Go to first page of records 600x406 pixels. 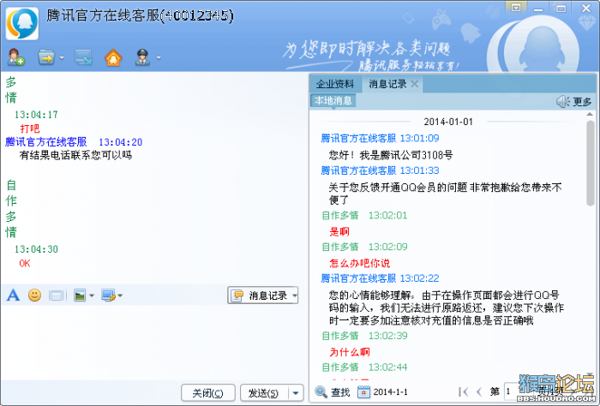(x=464, y=391)
